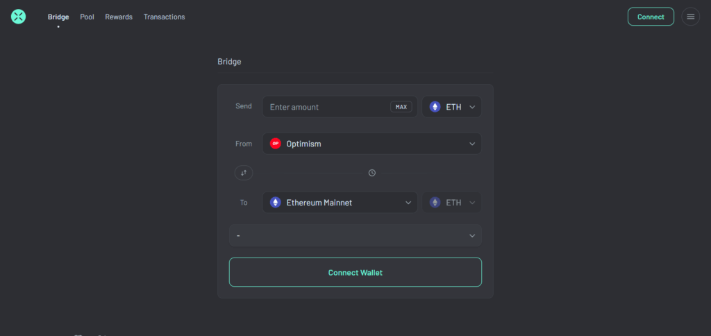The image size is (711, 336).
Task: Focus the Enter amount input field
Action: click(x=326, y=107)
